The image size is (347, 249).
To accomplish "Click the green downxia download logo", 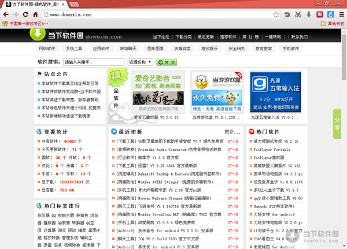I will click(38, 34).
